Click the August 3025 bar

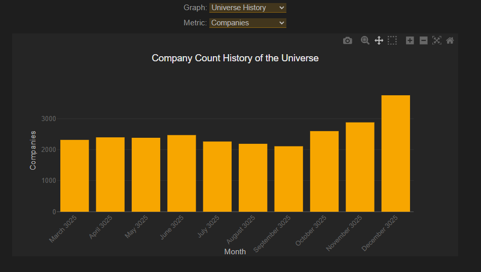pos(253,178)
